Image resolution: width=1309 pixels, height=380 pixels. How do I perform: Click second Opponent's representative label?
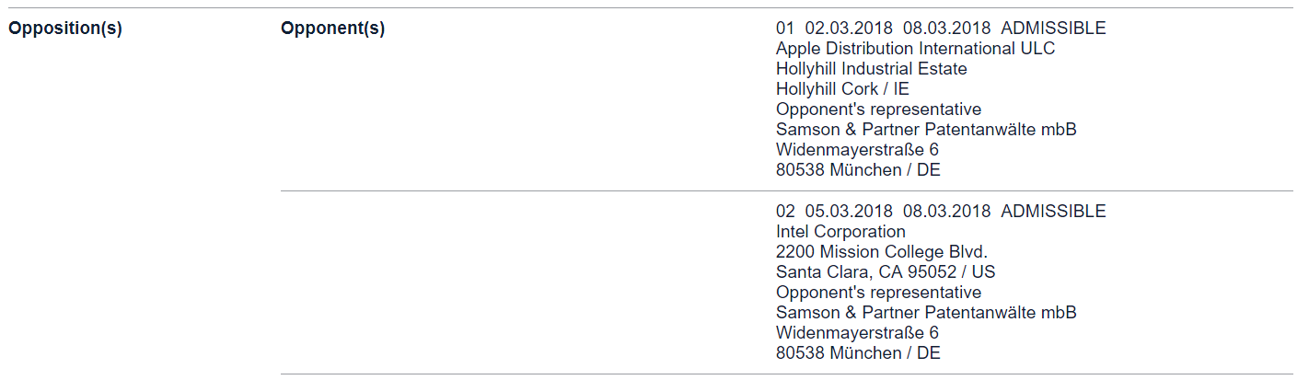tap(879, 293)
